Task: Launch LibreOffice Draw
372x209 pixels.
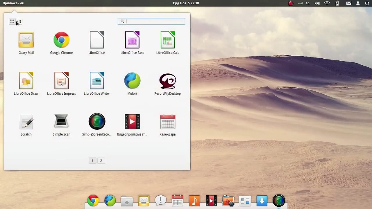Action: [26, 84]
